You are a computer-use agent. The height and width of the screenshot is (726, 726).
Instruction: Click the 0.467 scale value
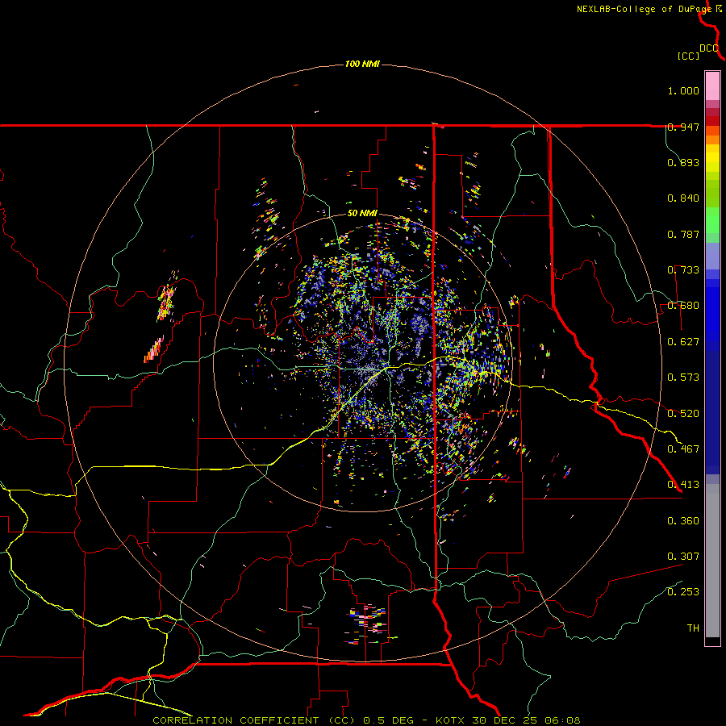coord(683,449)
